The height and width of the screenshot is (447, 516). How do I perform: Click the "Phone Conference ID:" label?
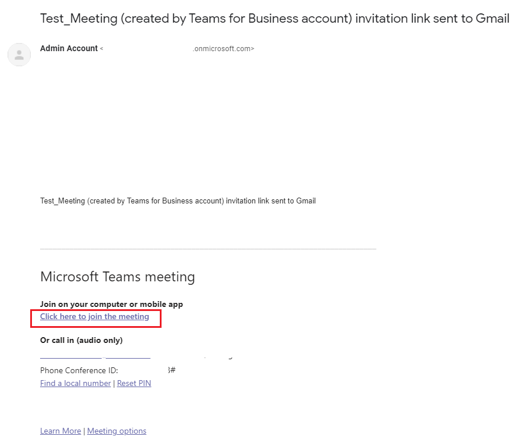[79, 371]
